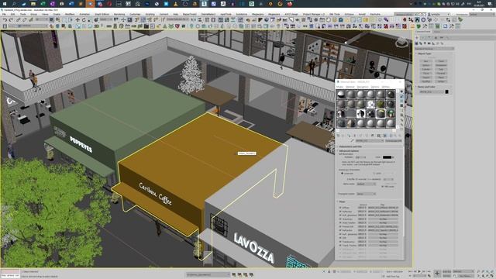
Task: Toggle the Reflection map checkbox
Action: [340, 212]
